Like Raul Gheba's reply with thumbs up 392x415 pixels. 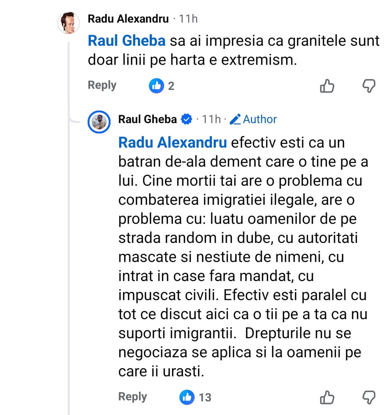point(327,398)
